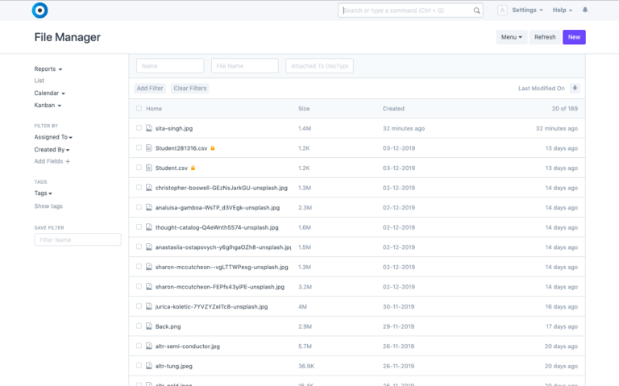
Task: Toggle sort direction arrow button
Action: tap(575, 88)
